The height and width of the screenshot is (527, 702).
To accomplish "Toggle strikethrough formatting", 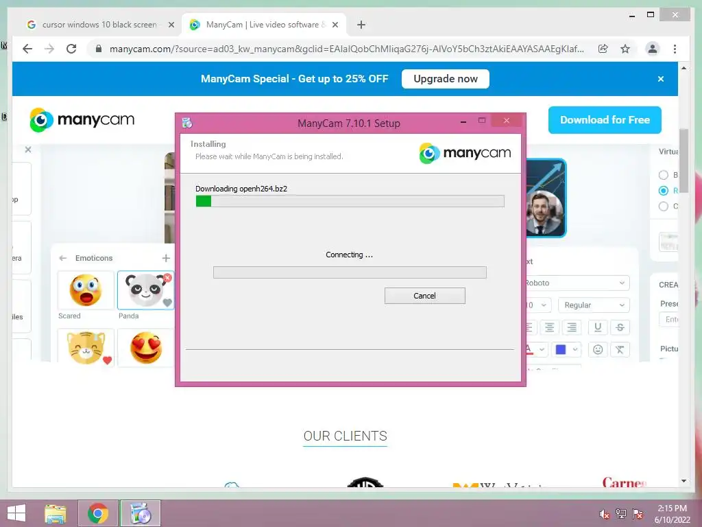I will [620, 327].
